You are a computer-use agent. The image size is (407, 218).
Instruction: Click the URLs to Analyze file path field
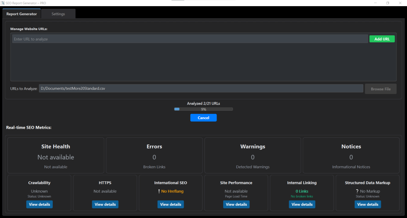201,89
